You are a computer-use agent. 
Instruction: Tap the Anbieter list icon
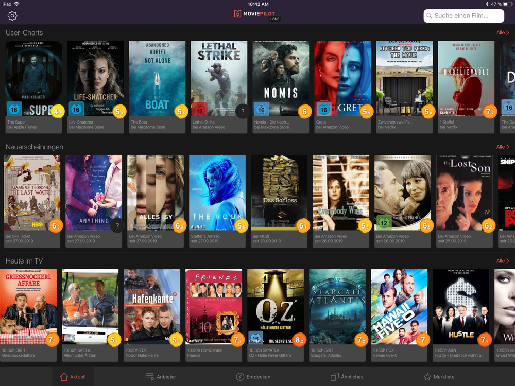pos(150,377)
